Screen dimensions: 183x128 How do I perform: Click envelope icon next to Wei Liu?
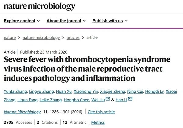[x=108, y=99]
